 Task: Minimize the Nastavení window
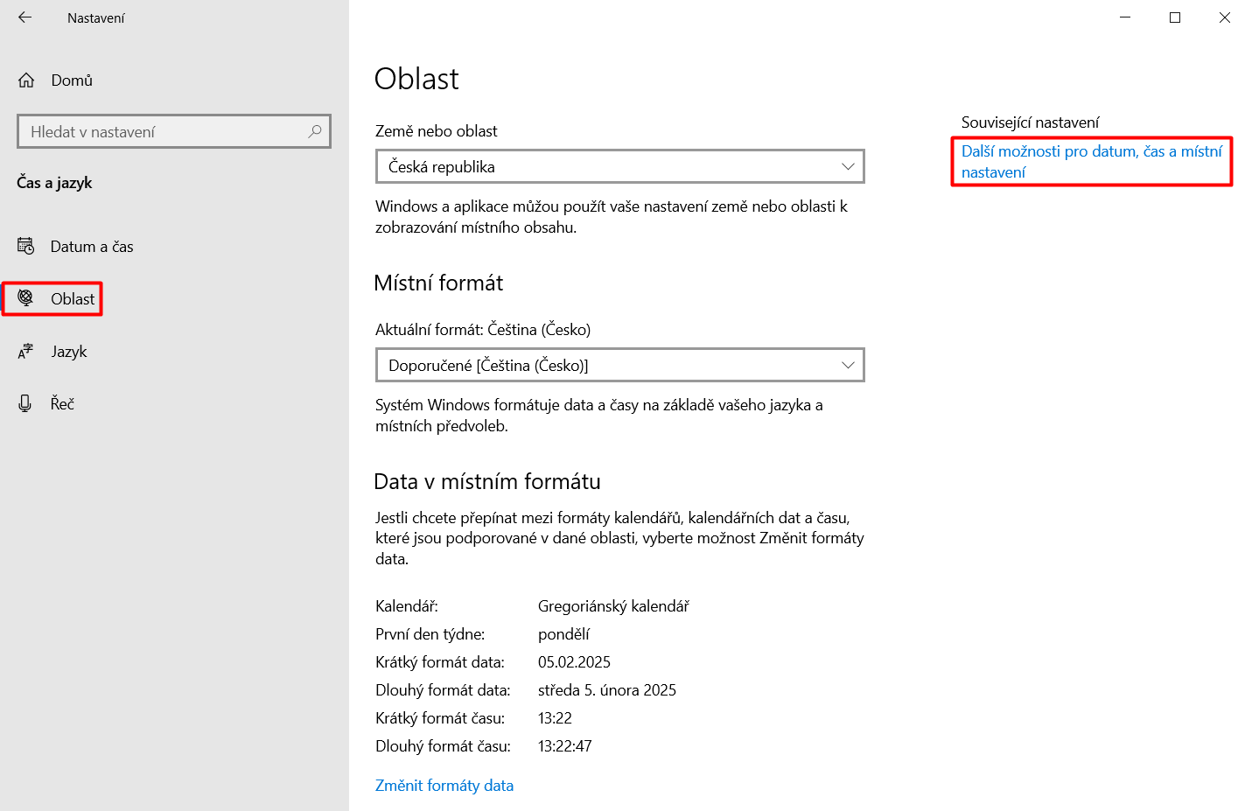click(1125, 17)
